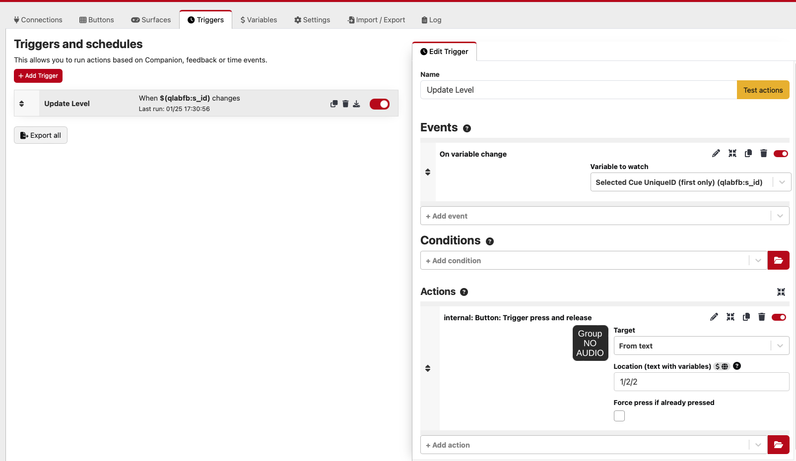Image resolution: width=796 pixels, height=461 pixels.
Task: Disable the Update Level trigger toggle
Action: (380, 104)
